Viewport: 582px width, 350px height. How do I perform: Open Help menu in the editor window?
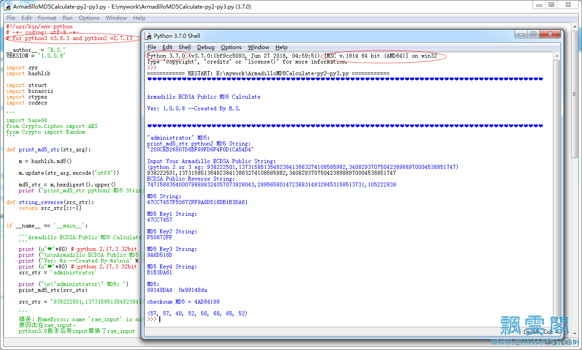140,18
